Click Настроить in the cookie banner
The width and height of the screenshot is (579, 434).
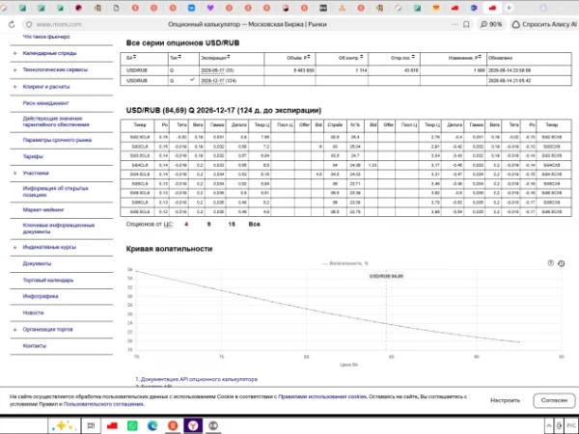point(505,400)
